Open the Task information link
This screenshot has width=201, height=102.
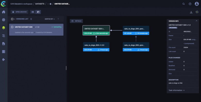[x=177, y=90]
